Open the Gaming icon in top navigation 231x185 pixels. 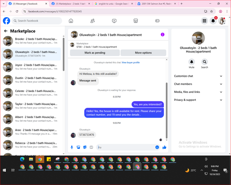pos(157,21)
